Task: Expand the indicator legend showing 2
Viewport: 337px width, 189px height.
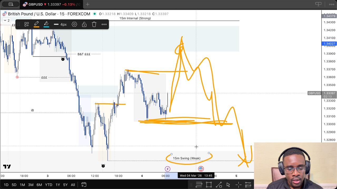Action: click(7, 20)
